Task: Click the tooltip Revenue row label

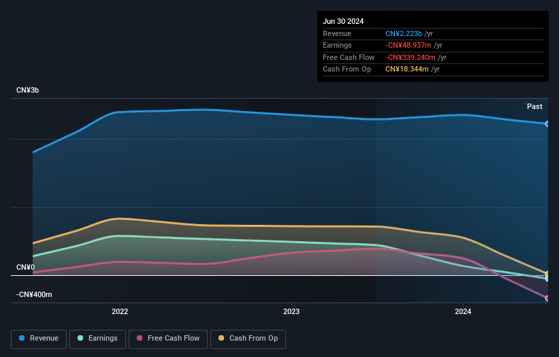Action: pos(337,33)
